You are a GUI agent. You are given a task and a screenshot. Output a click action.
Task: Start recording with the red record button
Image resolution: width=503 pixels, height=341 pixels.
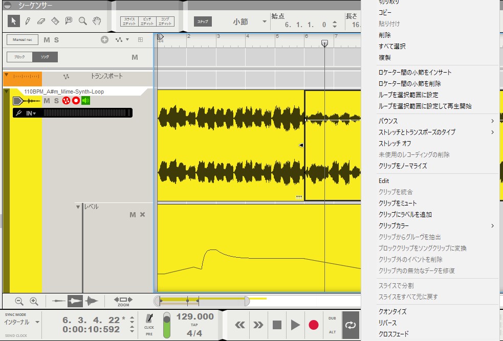click(x=313, y=325)
